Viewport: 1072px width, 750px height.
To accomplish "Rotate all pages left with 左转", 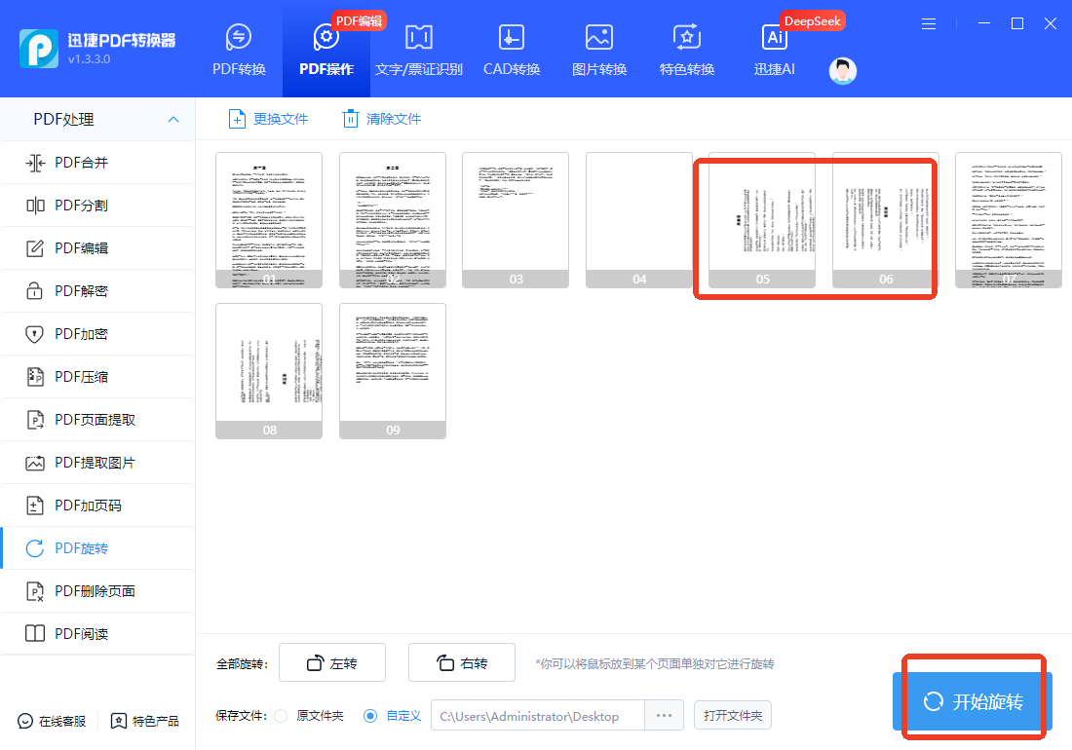I will tap(332, 662).
